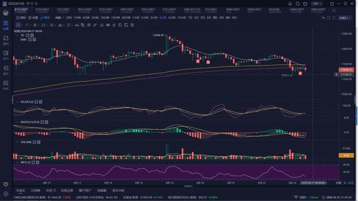Toggle percent (%) scale at chart bottom right
358x201 pixels.
coord(345,183)
